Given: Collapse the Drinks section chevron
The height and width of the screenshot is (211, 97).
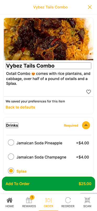Looking at the screenshot, I should coord(86,125).
